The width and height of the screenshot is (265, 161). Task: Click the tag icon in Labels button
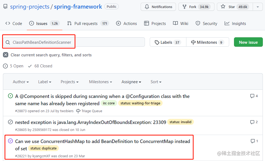point(157,42)
